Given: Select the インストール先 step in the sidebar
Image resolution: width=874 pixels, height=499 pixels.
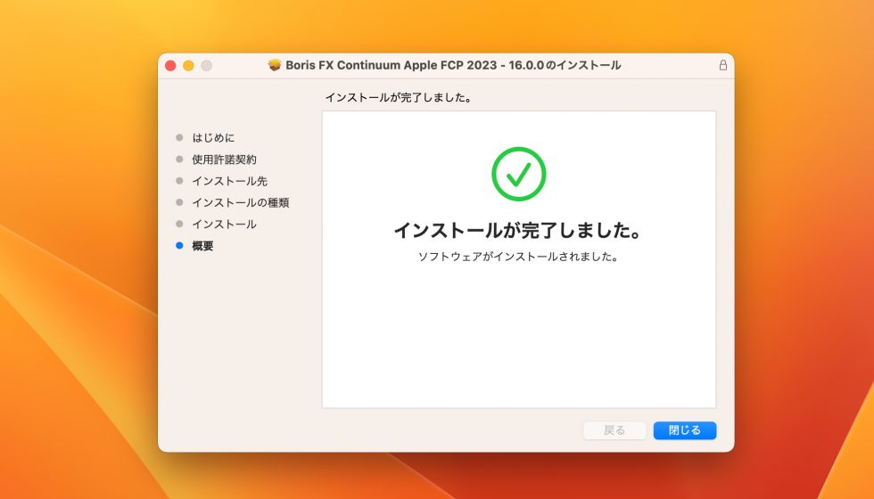Looking at the screenshot, I should [x=230, y=181].
